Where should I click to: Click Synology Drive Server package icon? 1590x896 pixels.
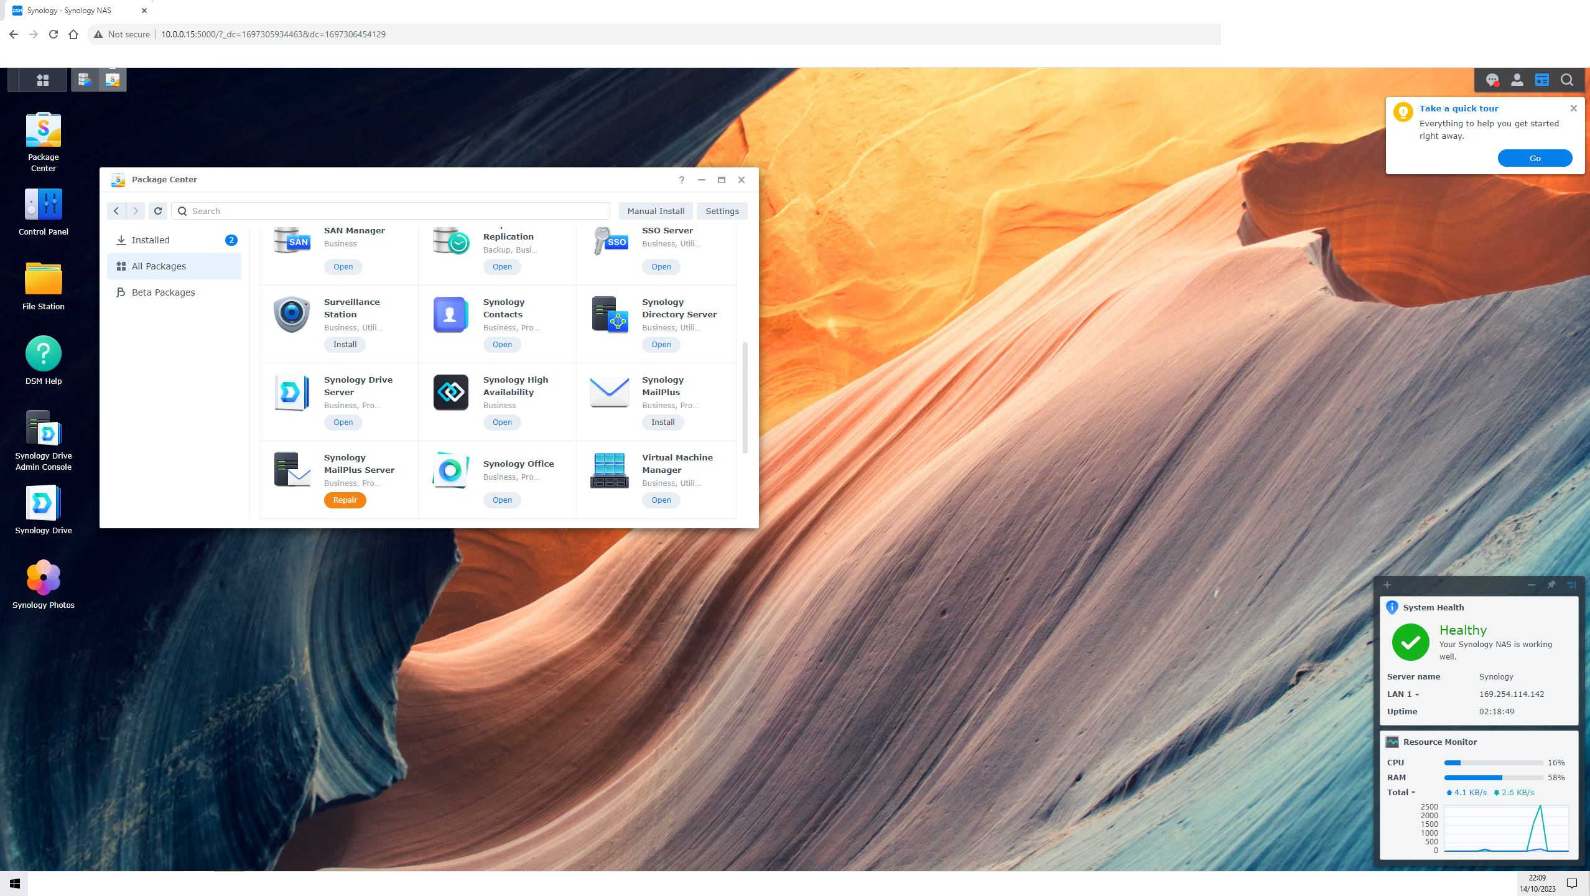292,393
